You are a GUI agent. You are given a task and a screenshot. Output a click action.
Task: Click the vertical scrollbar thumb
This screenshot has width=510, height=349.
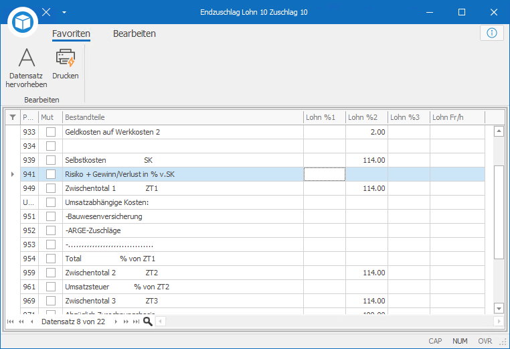pyautogui.click(x=499, y=212)
